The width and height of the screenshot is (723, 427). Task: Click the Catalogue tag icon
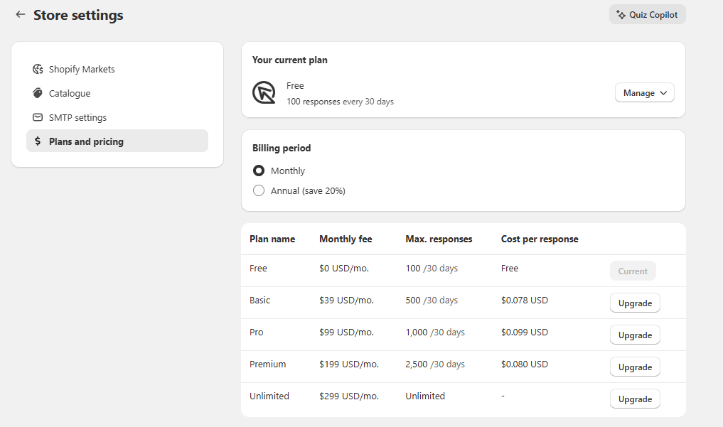[38, 93]
